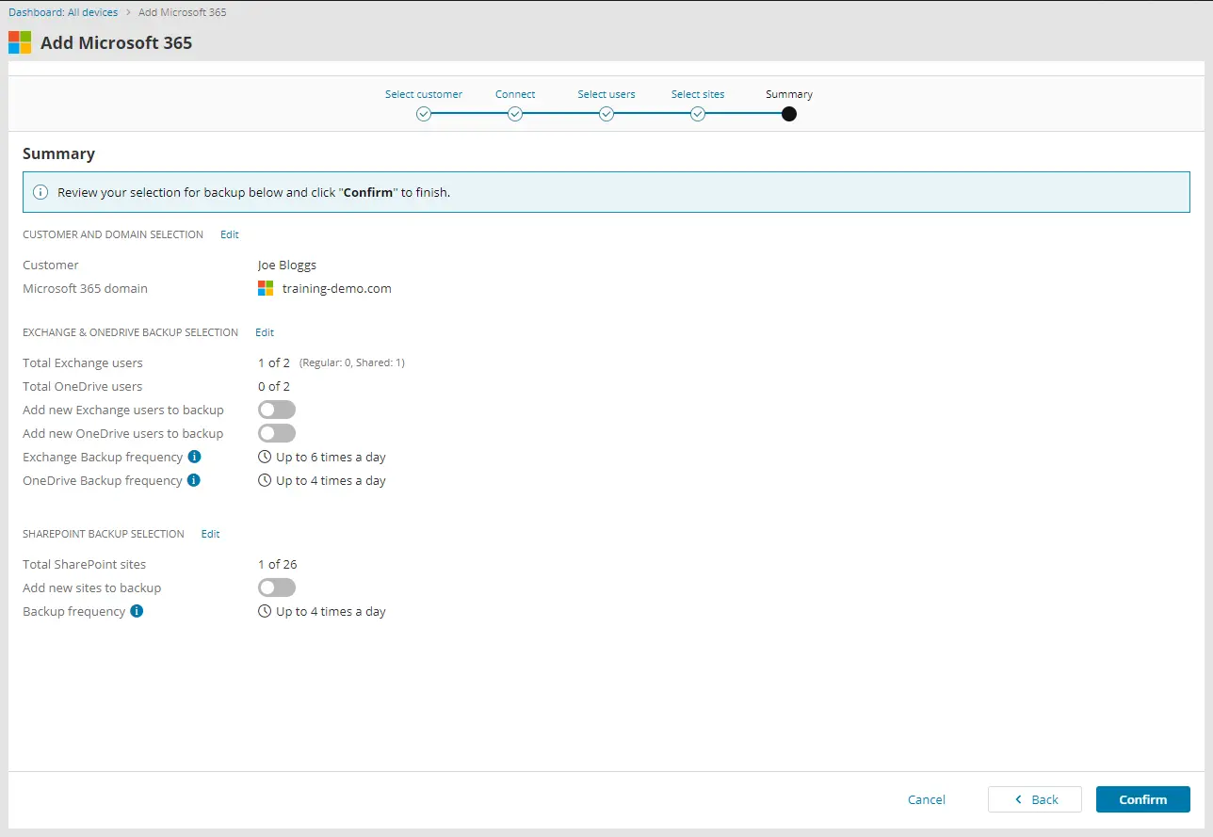Click the Summary heading
Image resolution: width=1213 pixels, height=837 pixels.
(58, 153)
